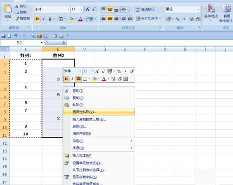Toggle Underline in the ribbon font group
The image size is (233, 185).
(50, 19)
